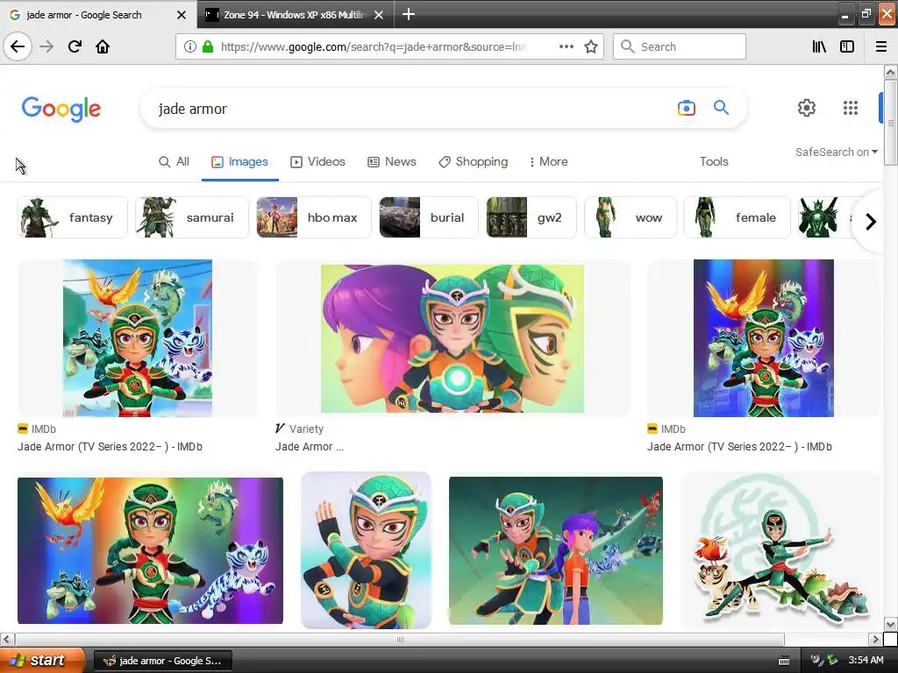Switch to the All results tab
Image resolution: width=898 pixels, height=673 pixels.
[174, 162]
